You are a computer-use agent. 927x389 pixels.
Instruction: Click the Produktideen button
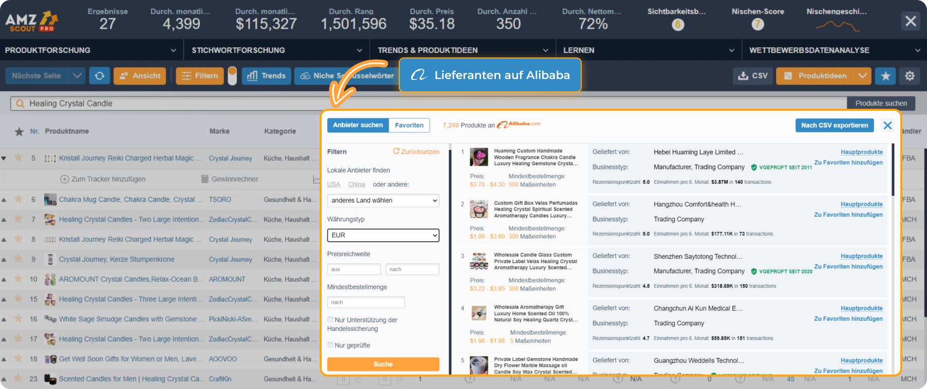click(815, 76)
